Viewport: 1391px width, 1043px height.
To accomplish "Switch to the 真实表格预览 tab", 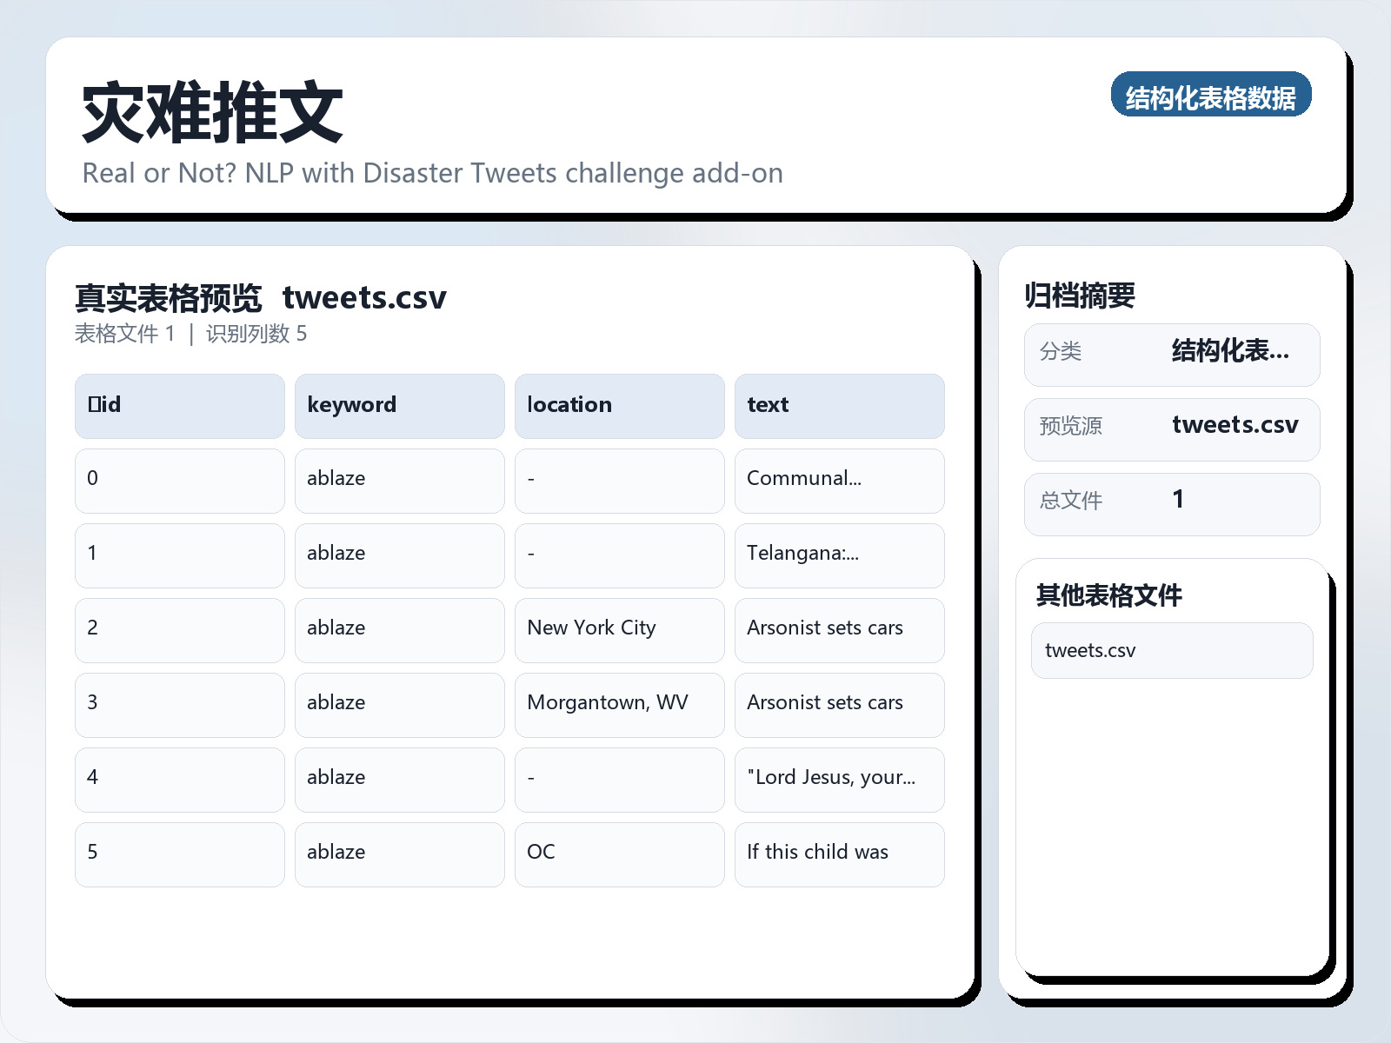I will (x=169, y=297).
